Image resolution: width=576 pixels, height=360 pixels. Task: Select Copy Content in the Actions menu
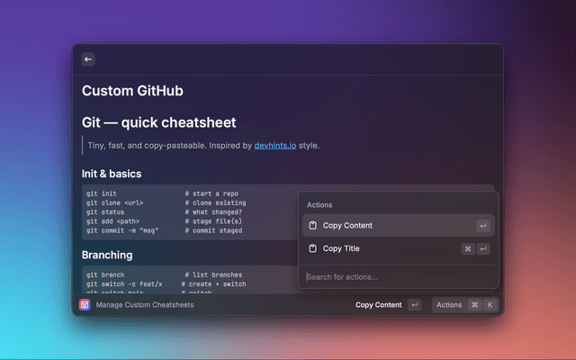coord(347,226)
